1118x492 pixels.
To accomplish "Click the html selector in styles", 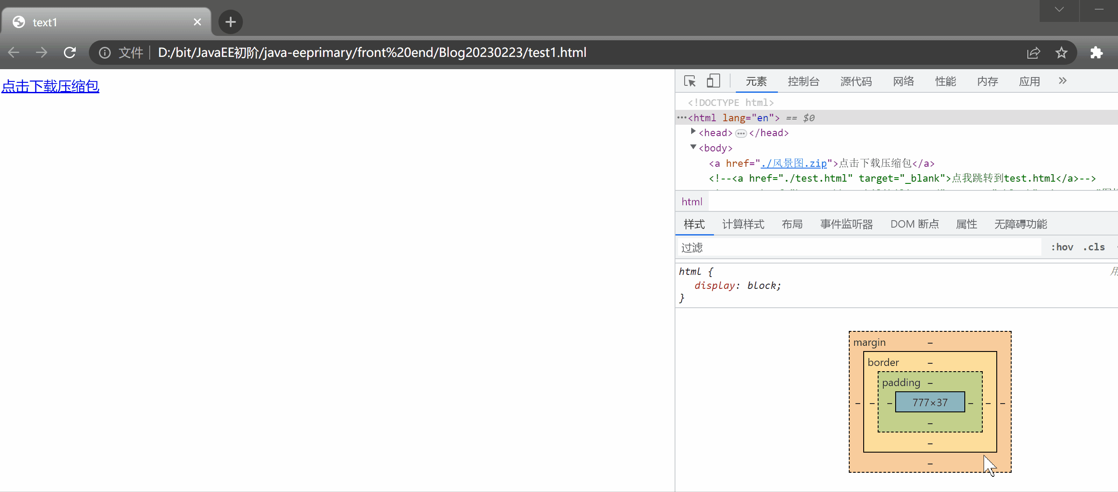I will pos(690,271).
